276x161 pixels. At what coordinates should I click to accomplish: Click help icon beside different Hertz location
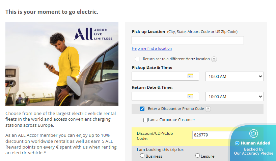pyautogui.click(x=214, y=59)
